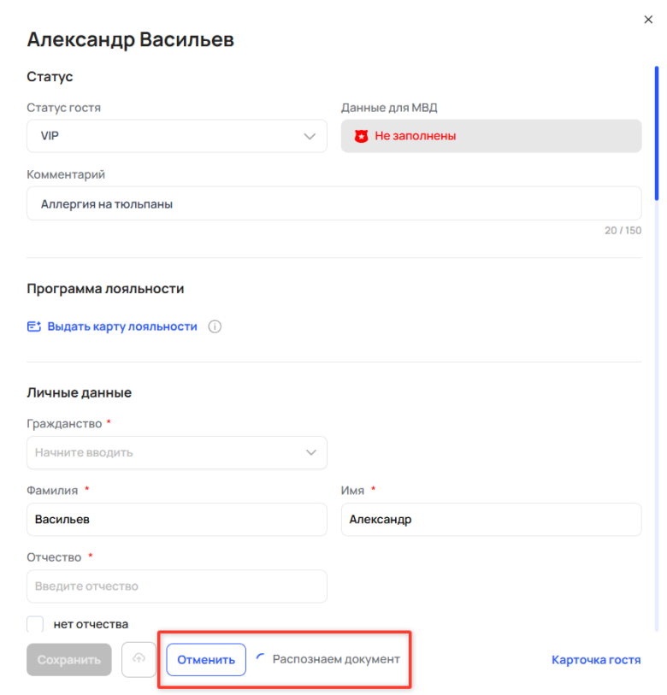This screenshot has height=695, width=667.
Task: Click the disabled Сохранить button
Action: coord(68,659)
